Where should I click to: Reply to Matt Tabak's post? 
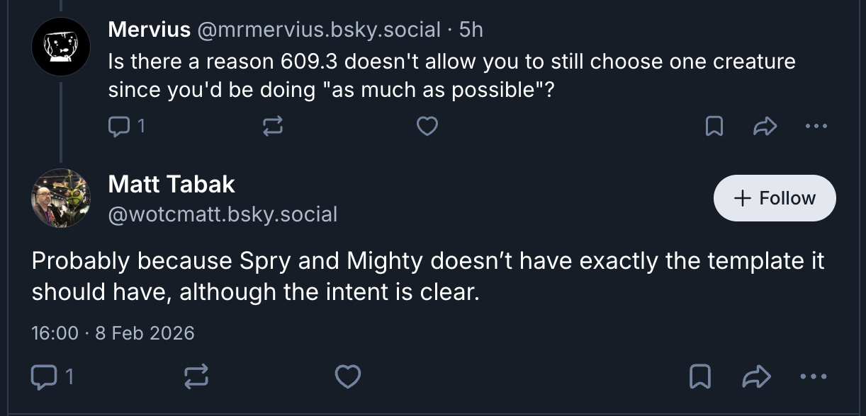coord(46,378)
